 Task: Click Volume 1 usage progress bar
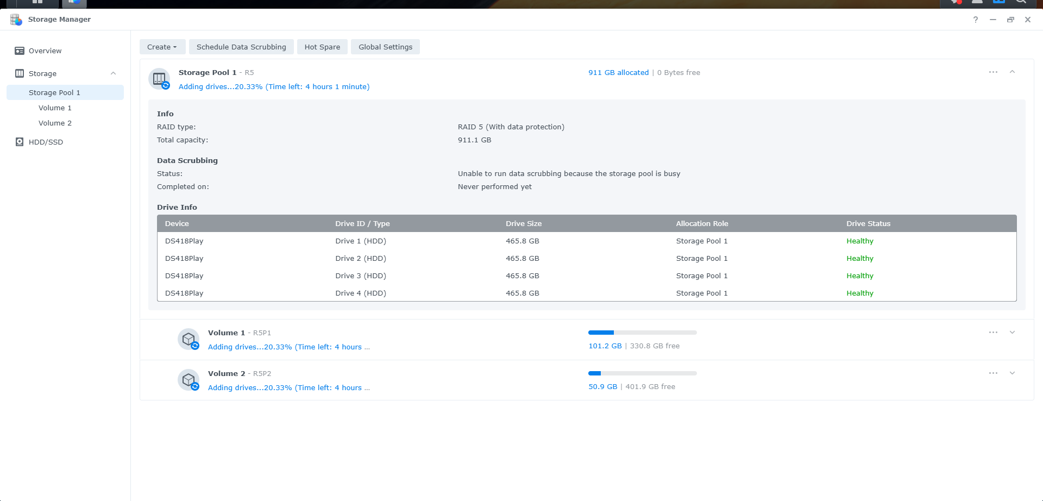[642, 332]
